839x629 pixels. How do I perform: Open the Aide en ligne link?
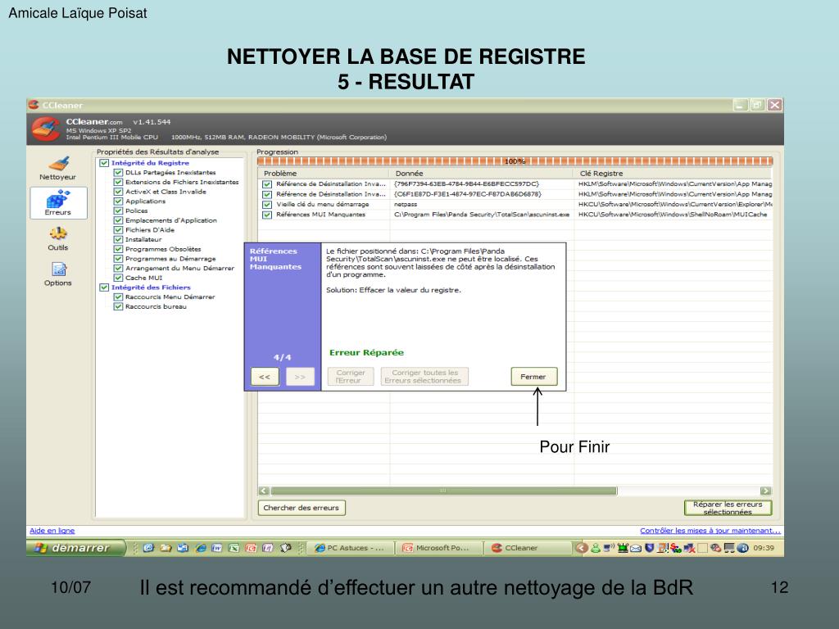tap(52, 531)
